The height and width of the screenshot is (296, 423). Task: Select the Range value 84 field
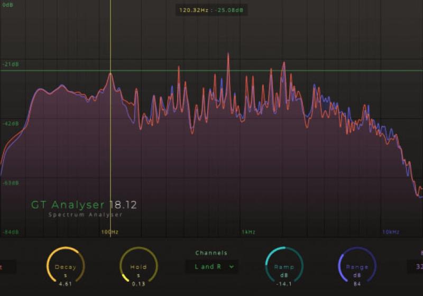coord(357,284)
